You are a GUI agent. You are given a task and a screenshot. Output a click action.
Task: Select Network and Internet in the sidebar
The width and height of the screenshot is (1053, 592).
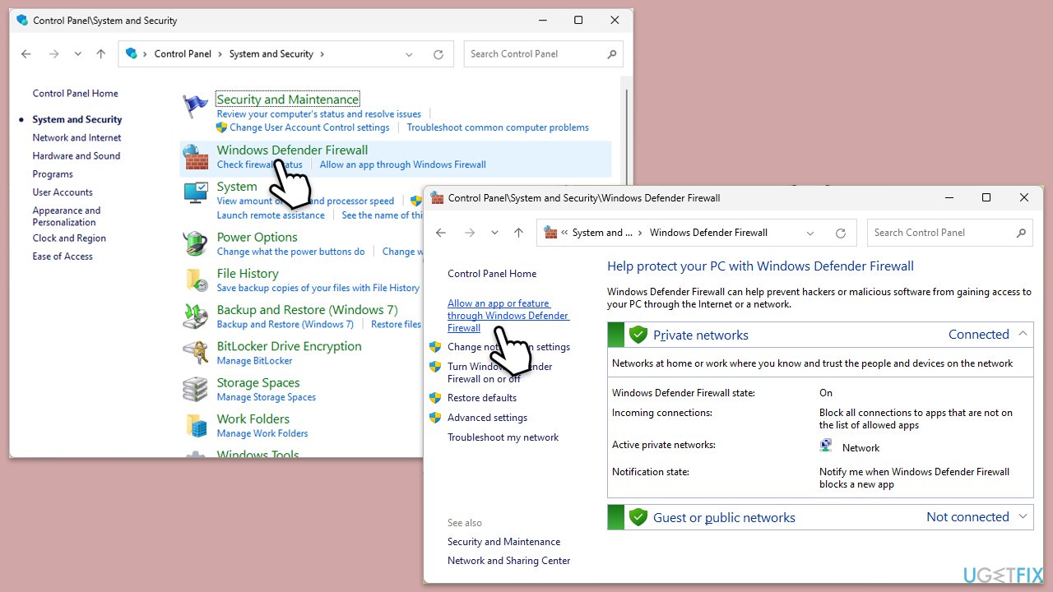(77, 138)
